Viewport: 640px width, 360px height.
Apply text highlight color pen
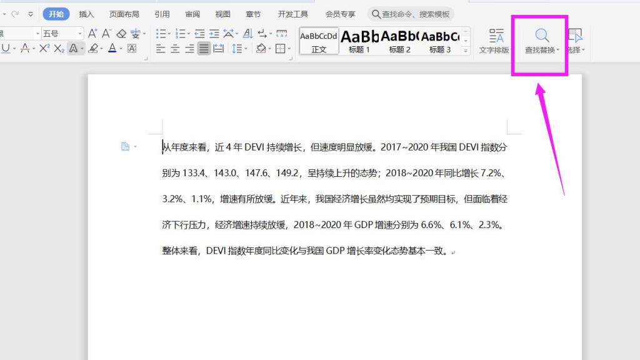click(x=93, y=49)
